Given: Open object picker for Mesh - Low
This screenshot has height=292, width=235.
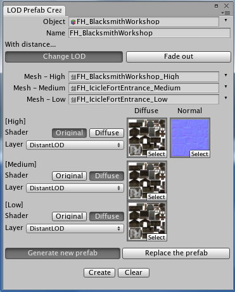Looking at the screenshot, I should pos(225,98).
